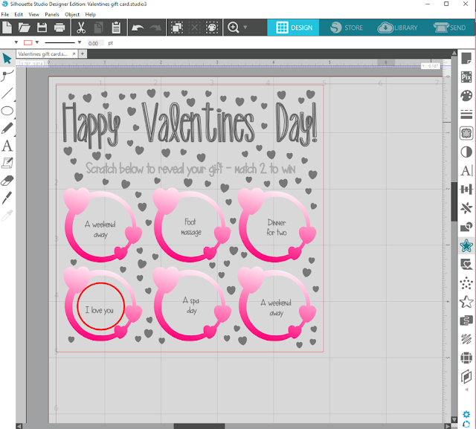Add a new document tab with plus
The width and height of the screenshot is (476, 429).
coord(83,54)
